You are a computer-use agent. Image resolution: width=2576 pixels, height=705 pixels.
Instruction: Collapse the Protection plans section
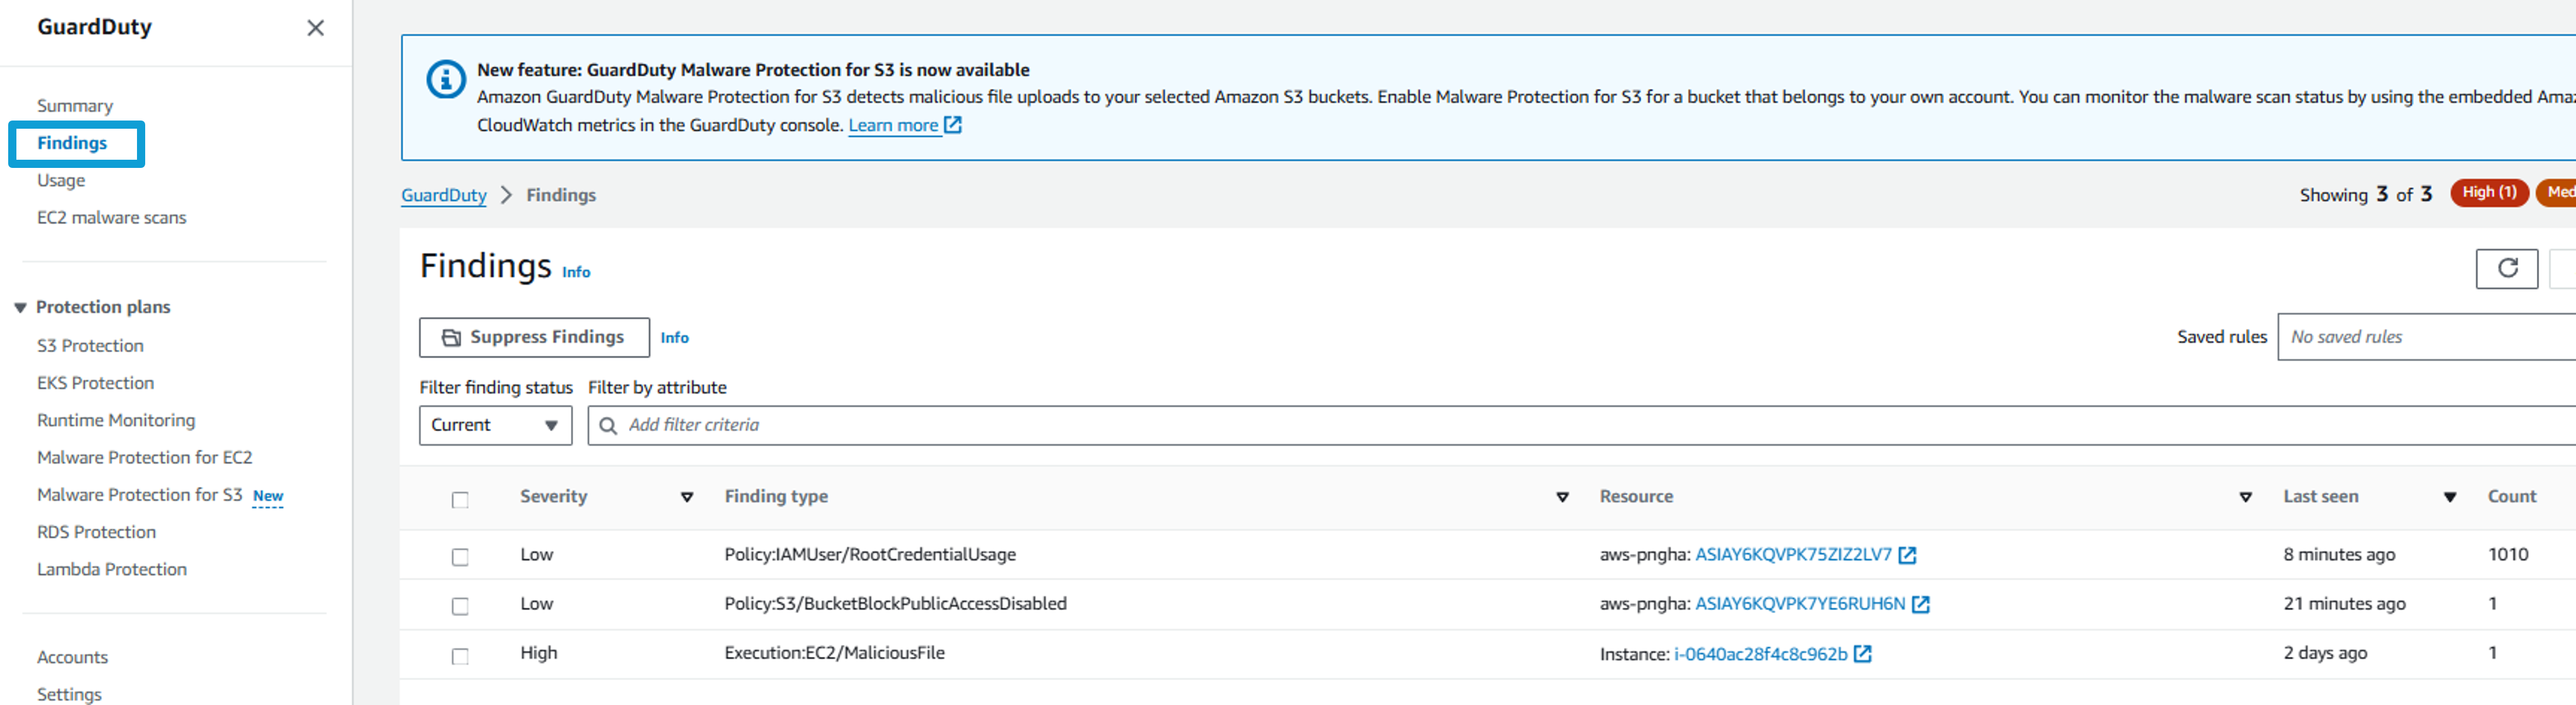[x=20, y=308]
